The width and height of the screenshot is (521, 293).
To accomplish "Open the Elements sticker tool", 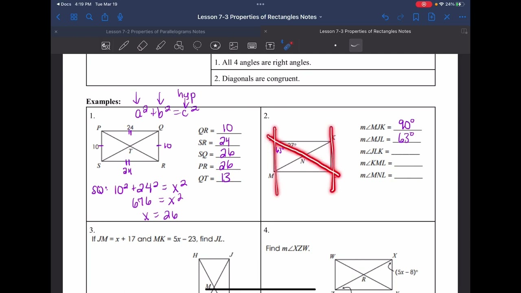I will pyautogui.click(x=215, y=46).
